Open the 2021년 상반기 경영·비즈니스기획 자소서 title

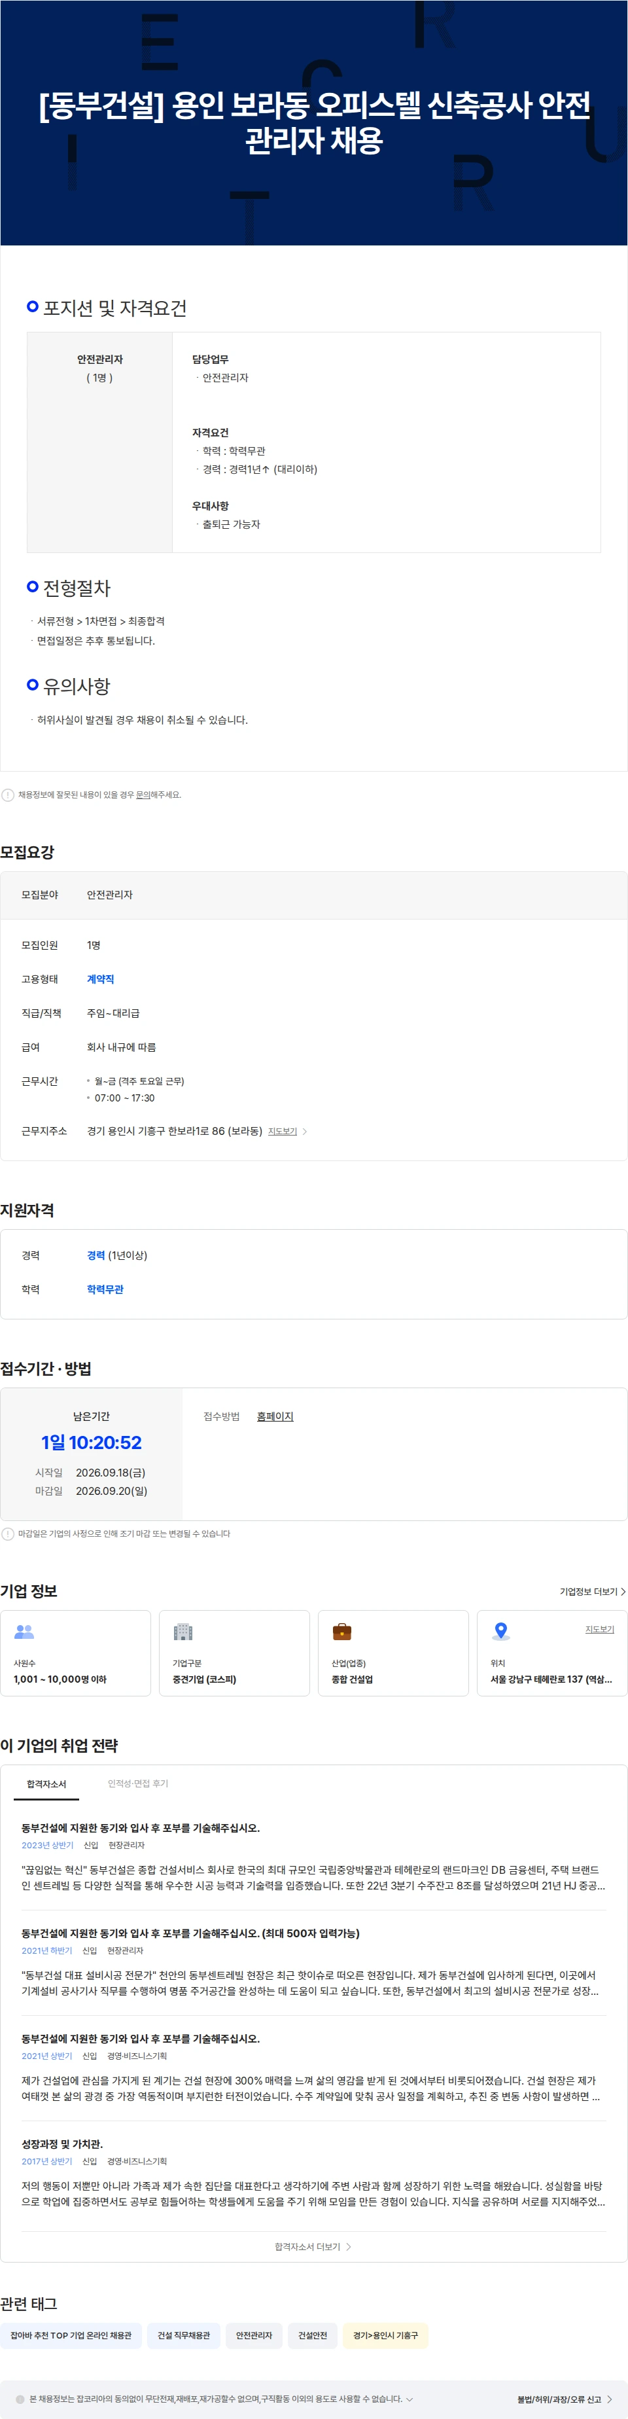tap(140, 2037)
